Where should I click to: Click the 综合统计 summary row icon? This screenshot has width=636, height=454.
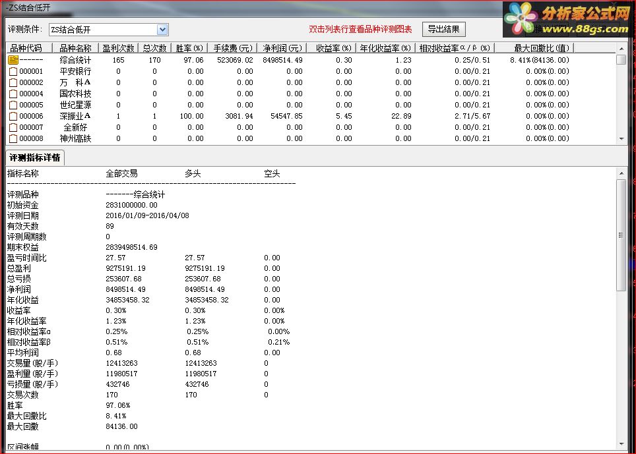[x=13, y=60]
